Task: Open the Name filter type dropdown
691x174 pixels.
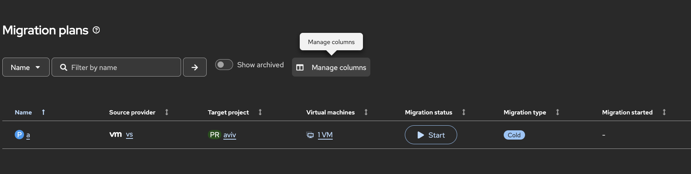Action: pyautogui.click(x=26, y=67)
